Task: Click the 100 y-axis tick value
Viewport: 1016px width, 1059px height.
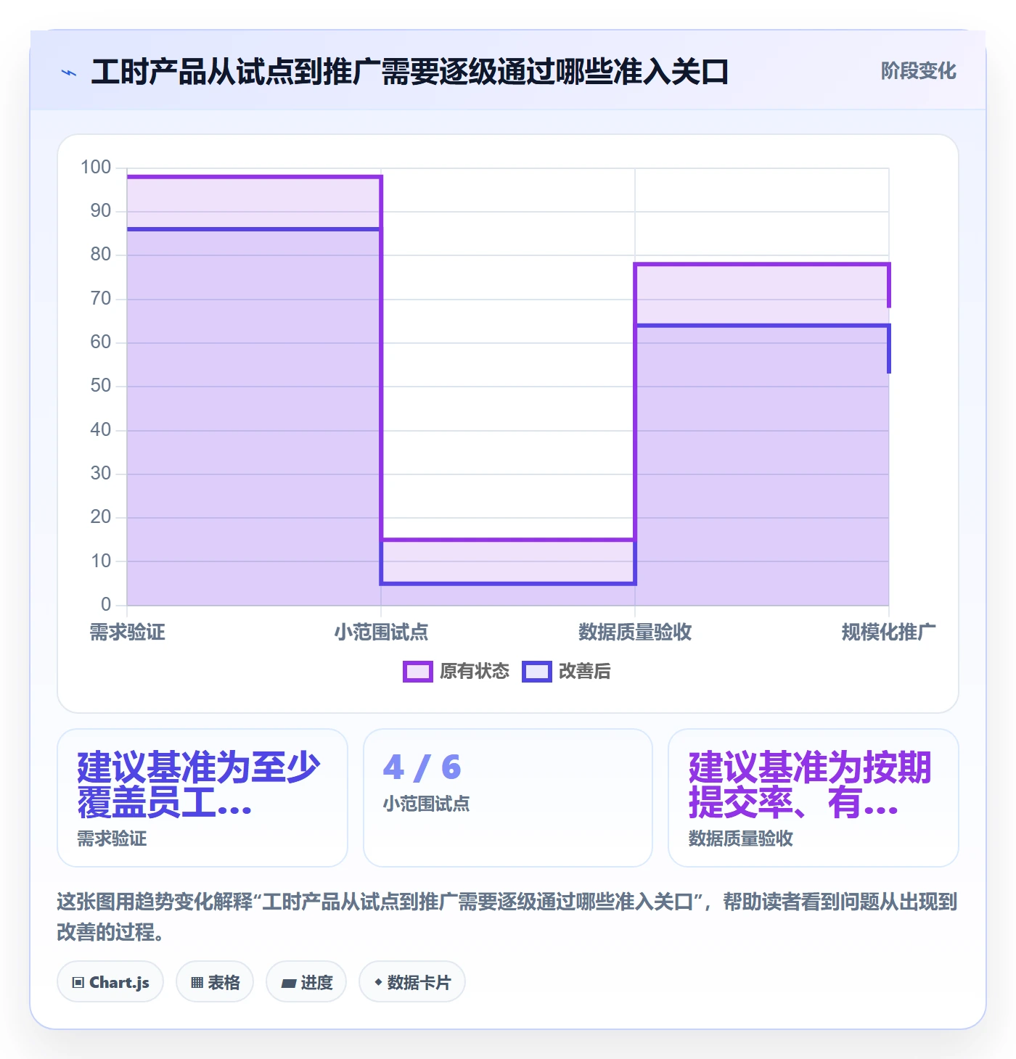Action: 96,168
